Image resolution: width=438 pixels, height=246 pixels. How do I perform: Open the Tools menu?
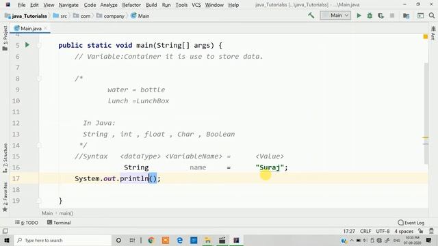coord(181,5)
